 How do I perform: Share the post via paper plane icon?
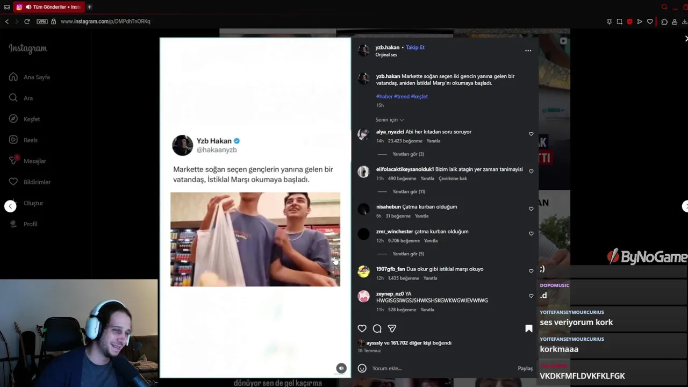(x=392, y=328)
